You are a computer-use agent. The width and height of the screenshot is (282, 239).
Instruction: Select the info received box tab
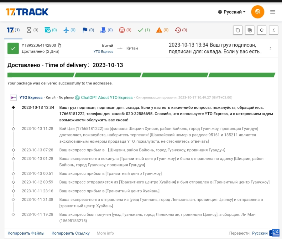tap(51, 30)
